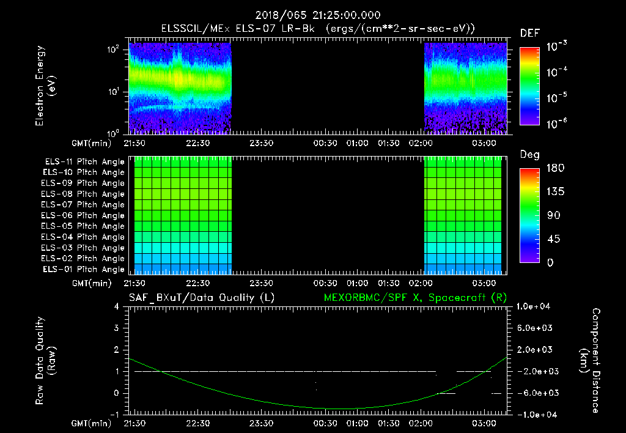Click the "Raw Data Quality (Raw)" axis label

click(x=45, y=361)
